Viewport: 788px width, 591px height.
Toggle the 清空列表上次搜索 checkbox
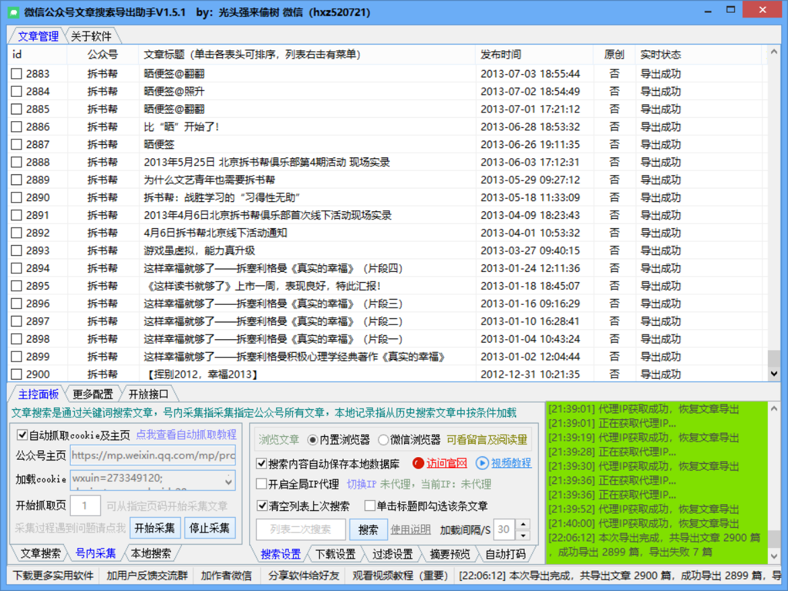pos(261,506)
